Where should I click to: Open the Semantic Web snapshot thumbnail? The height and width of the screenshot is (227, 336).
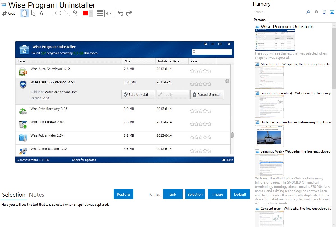pos(269,165)
